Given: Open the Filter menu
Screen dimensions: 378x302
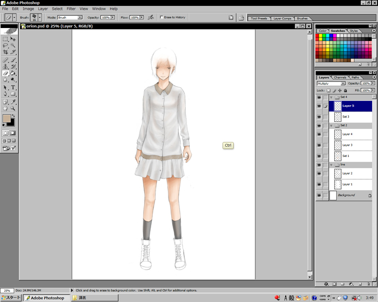Looking at the screenshot, I should point(71,9).
